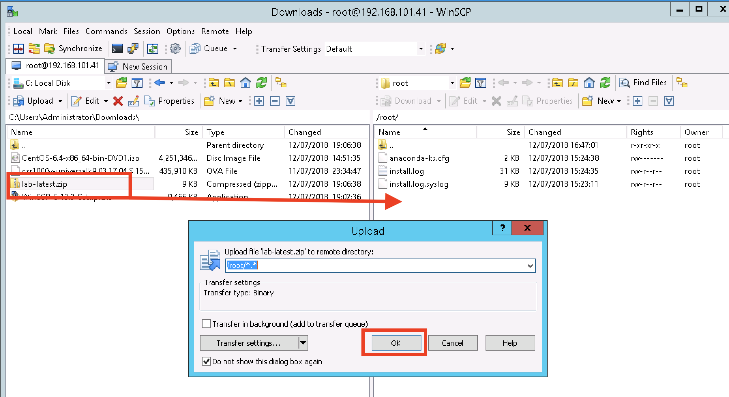Sort local panel by Changed column
Screen dimensions: 729x397
326,132
